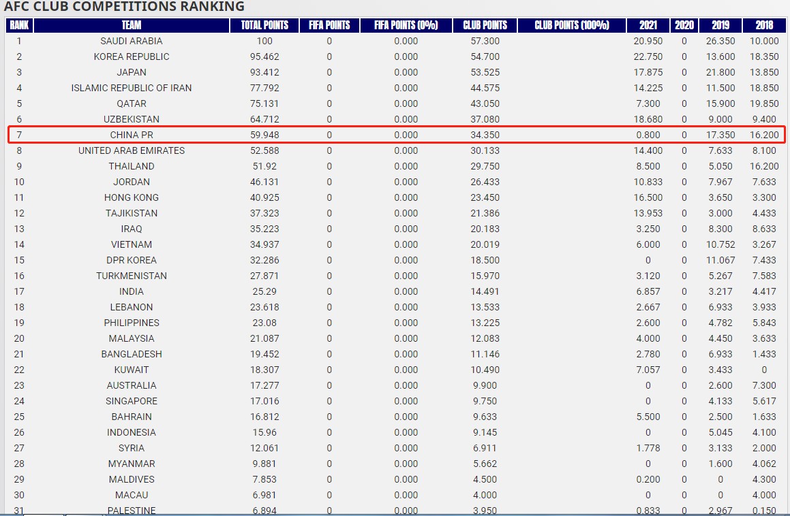Click Qatar's 2018 value 19.850

coord(764,103)
